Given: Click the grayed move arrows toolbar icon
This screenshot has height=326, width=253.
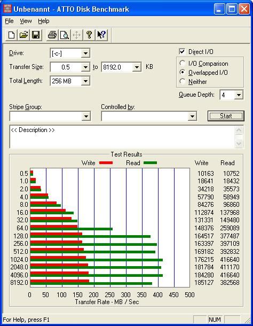Looking at the screenshot, I should (77, 35).
